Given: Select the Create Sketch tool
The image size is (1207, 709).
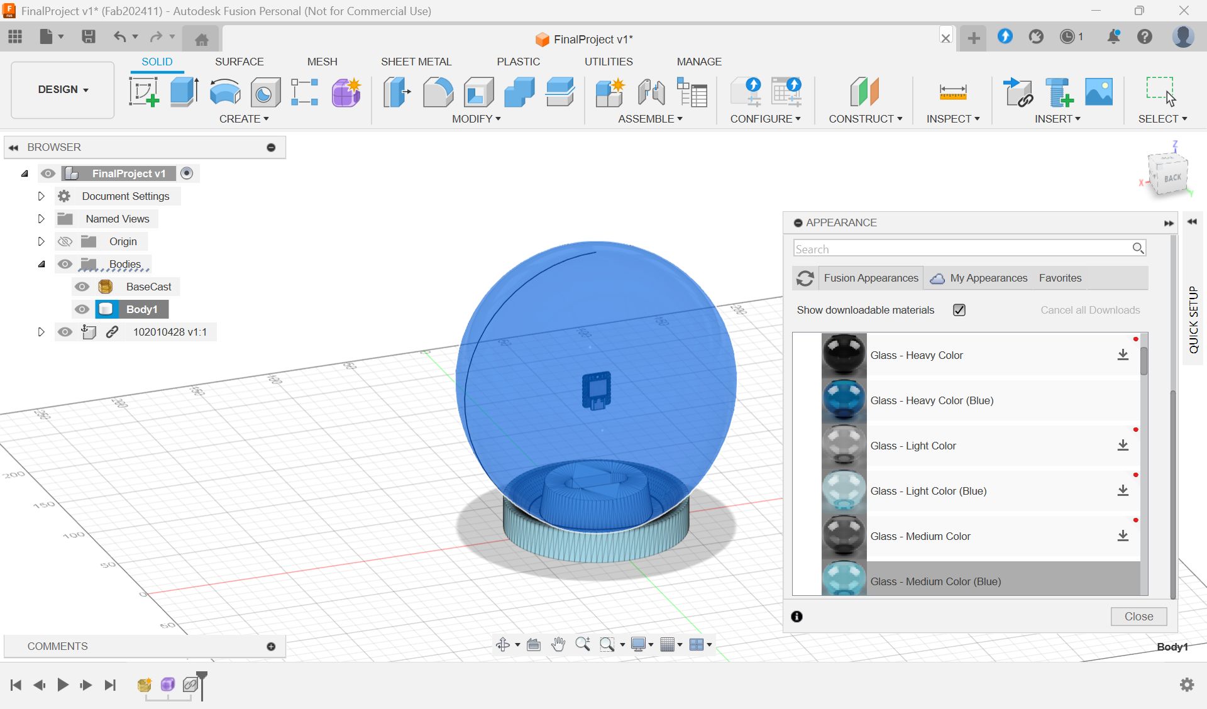Looking at the screenshot, I should 143,92.
